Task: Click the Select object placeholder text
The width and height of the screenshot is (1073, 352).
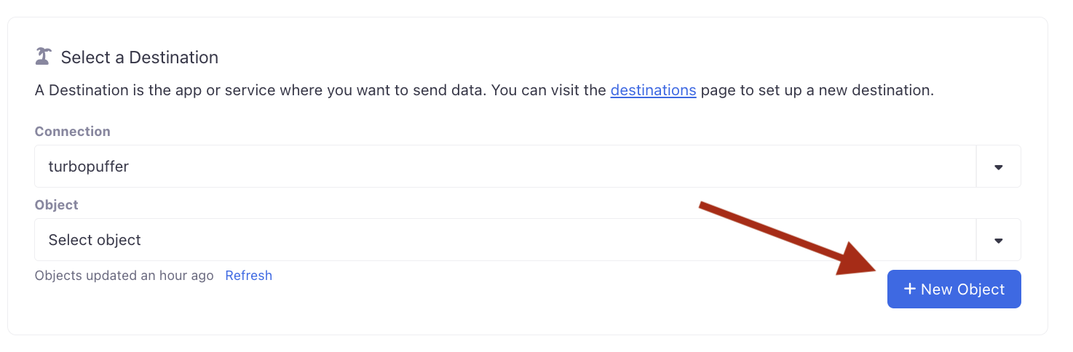Action: pos(95,240)
